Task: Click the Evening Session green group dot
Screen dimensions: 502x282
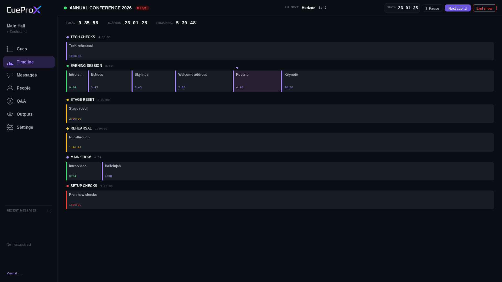Action: click(67, 66)
